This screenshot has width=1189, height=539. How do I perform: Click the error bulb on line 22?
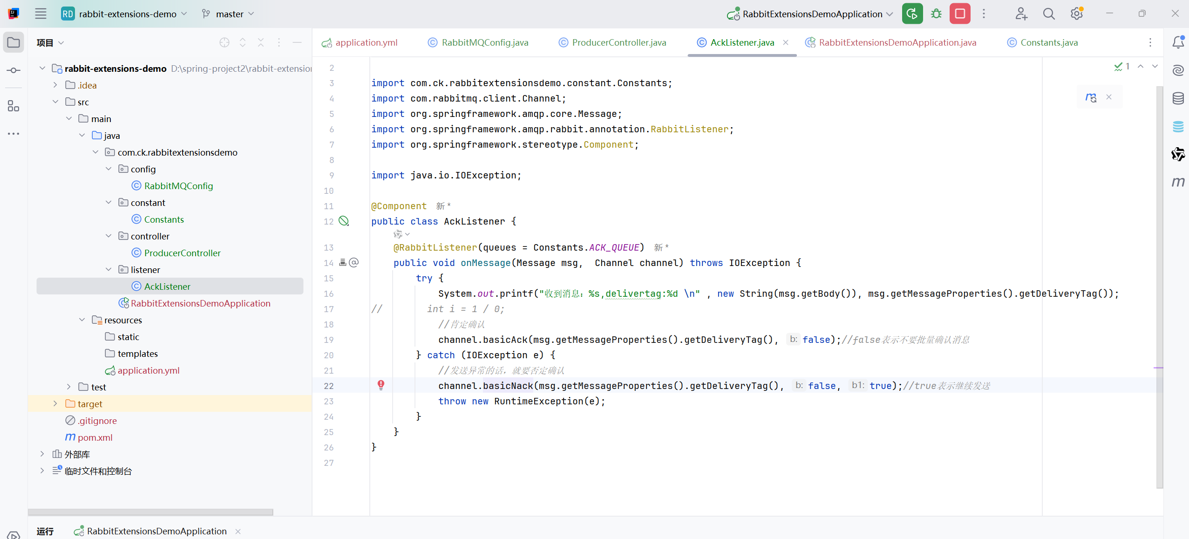381,385
